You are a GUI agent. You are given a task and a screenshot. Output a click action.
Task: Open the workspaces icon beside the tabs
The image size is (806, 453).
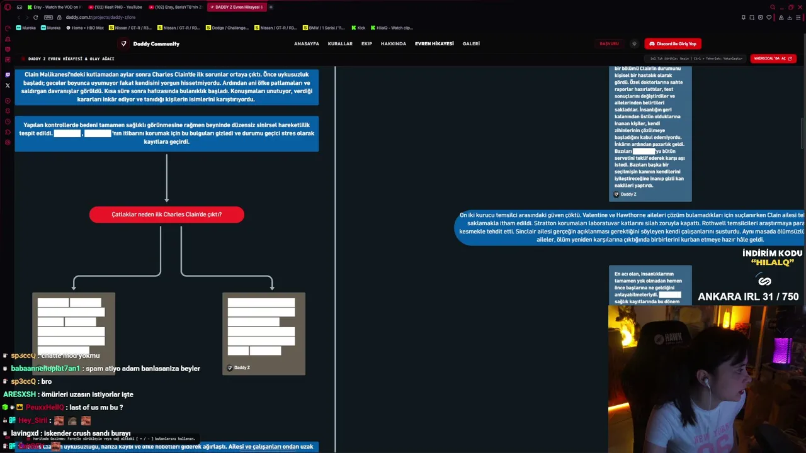[20, 7]
